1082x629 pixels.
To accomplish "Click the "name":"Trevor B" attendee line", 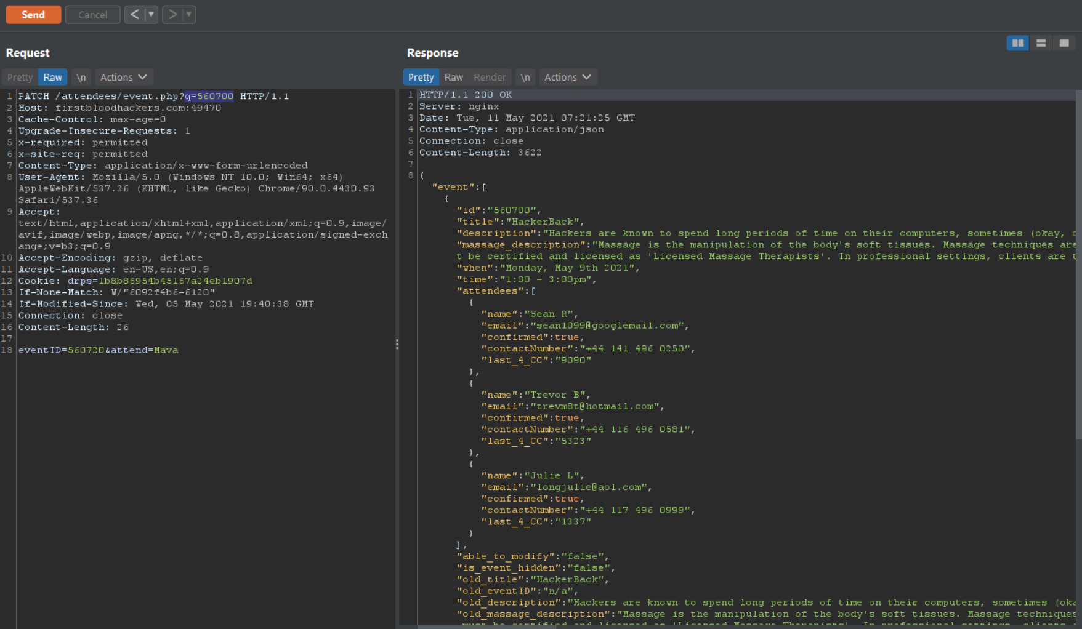I will click(536, 395).
